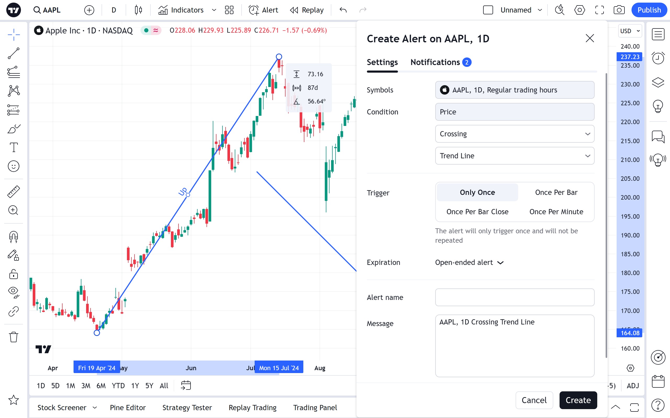Screen dimensions: 670x418
Task: Click the Create button
Action: tap(578, 400)
